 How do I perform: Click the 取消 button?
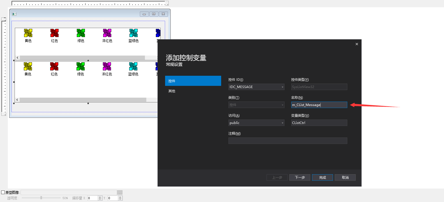click(345, 177)
